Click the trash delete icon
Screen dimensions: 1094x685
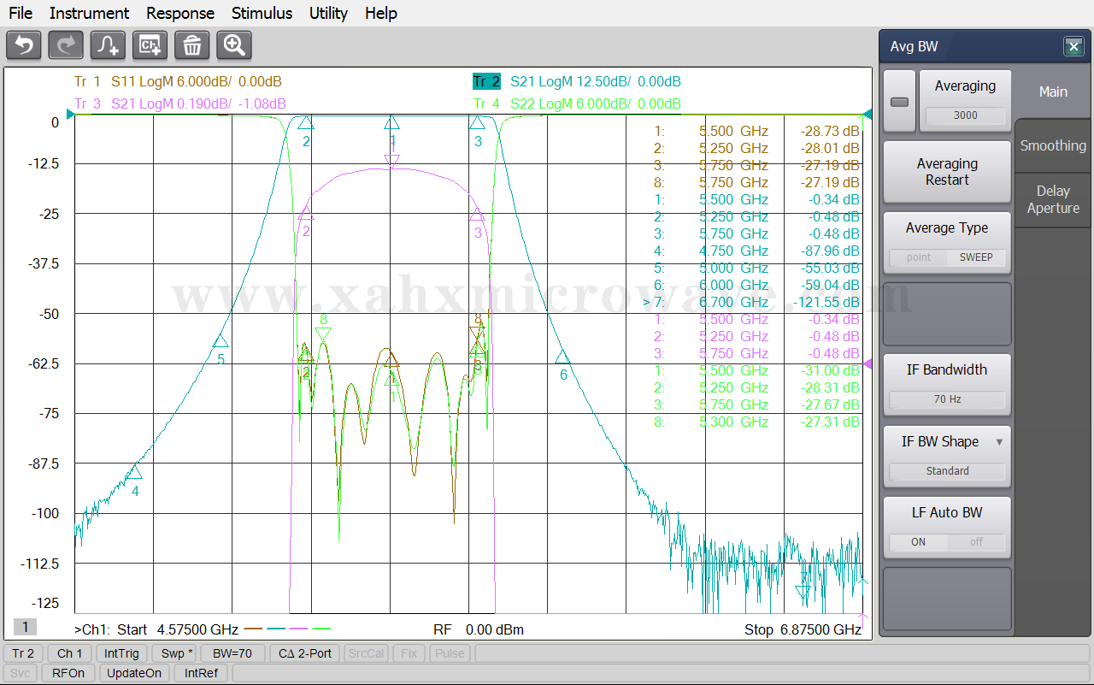click(192, 45)
